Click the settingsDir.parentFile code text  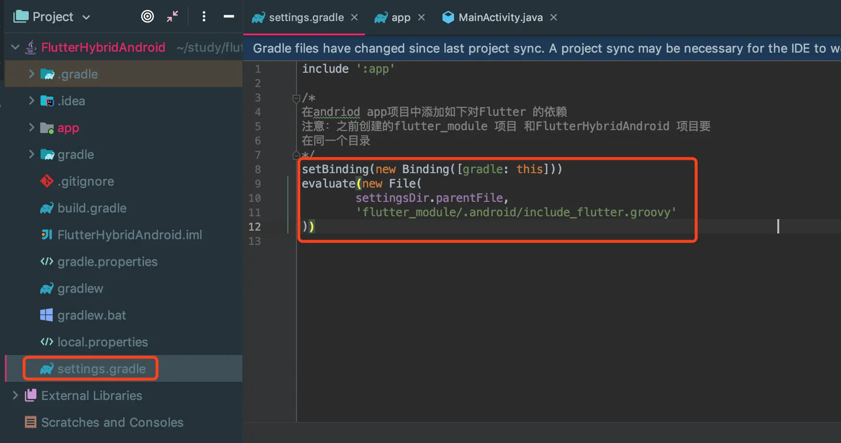pos(429,198)
